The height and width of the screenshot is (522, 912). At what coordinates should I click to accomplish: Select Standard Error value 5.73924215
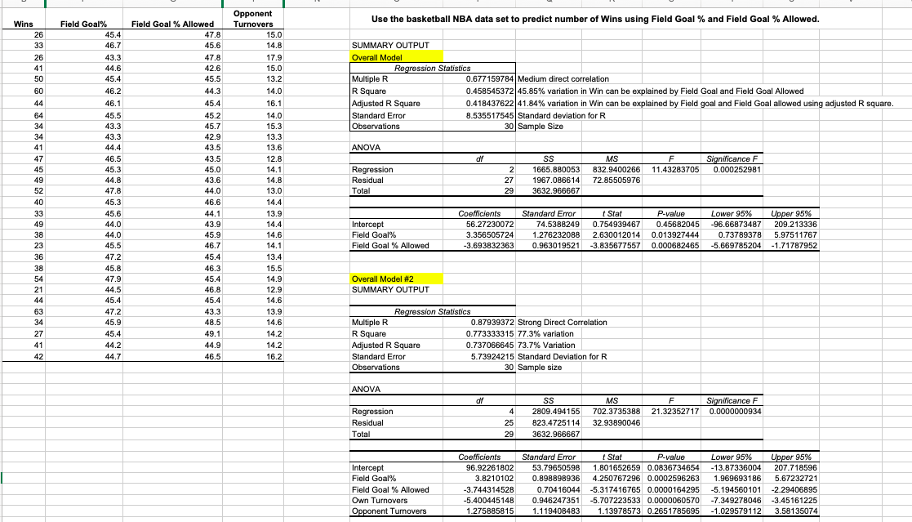492,357
